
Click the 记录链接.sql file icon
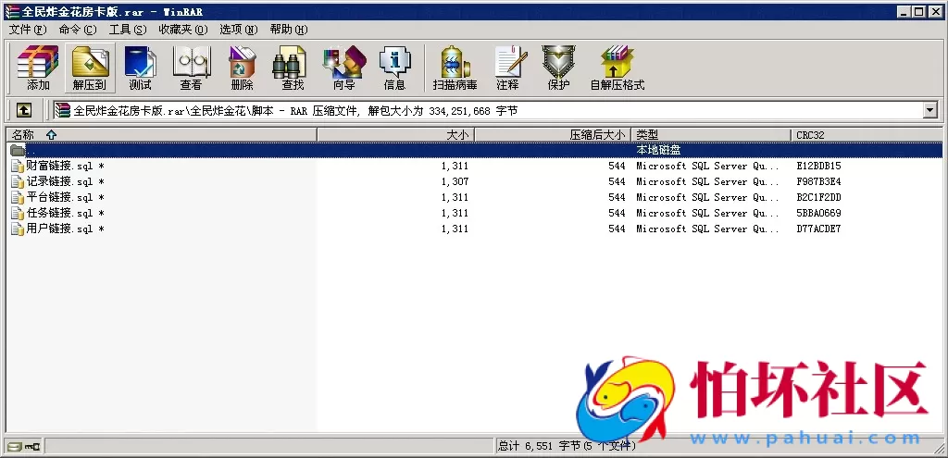[18, 181]
